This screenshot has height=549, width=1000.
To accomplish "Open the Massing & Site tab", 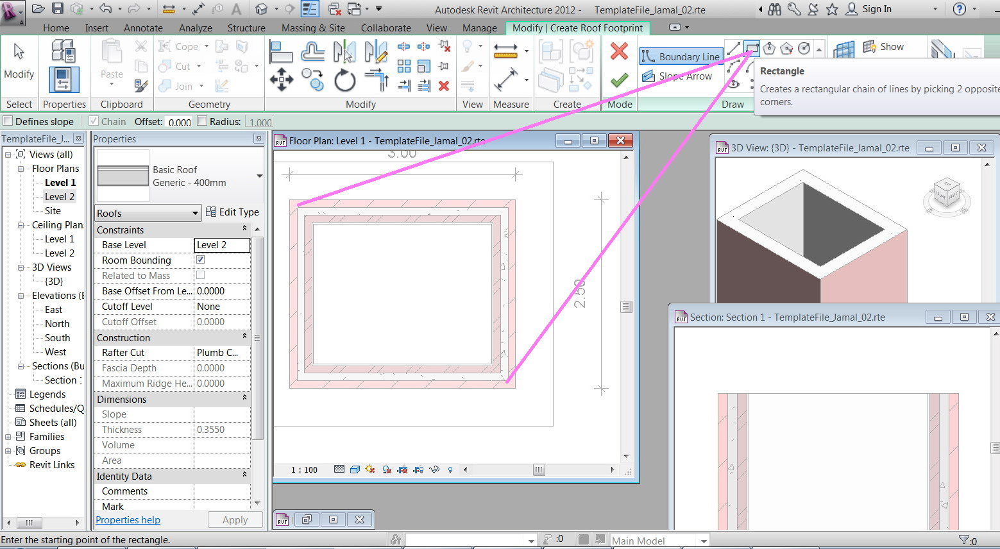I will click(x=313, y=28).
